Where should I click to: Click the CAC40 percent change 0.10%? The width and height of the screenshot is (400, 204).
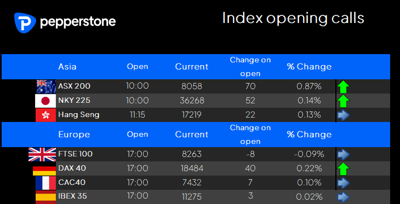click(309, 183)
